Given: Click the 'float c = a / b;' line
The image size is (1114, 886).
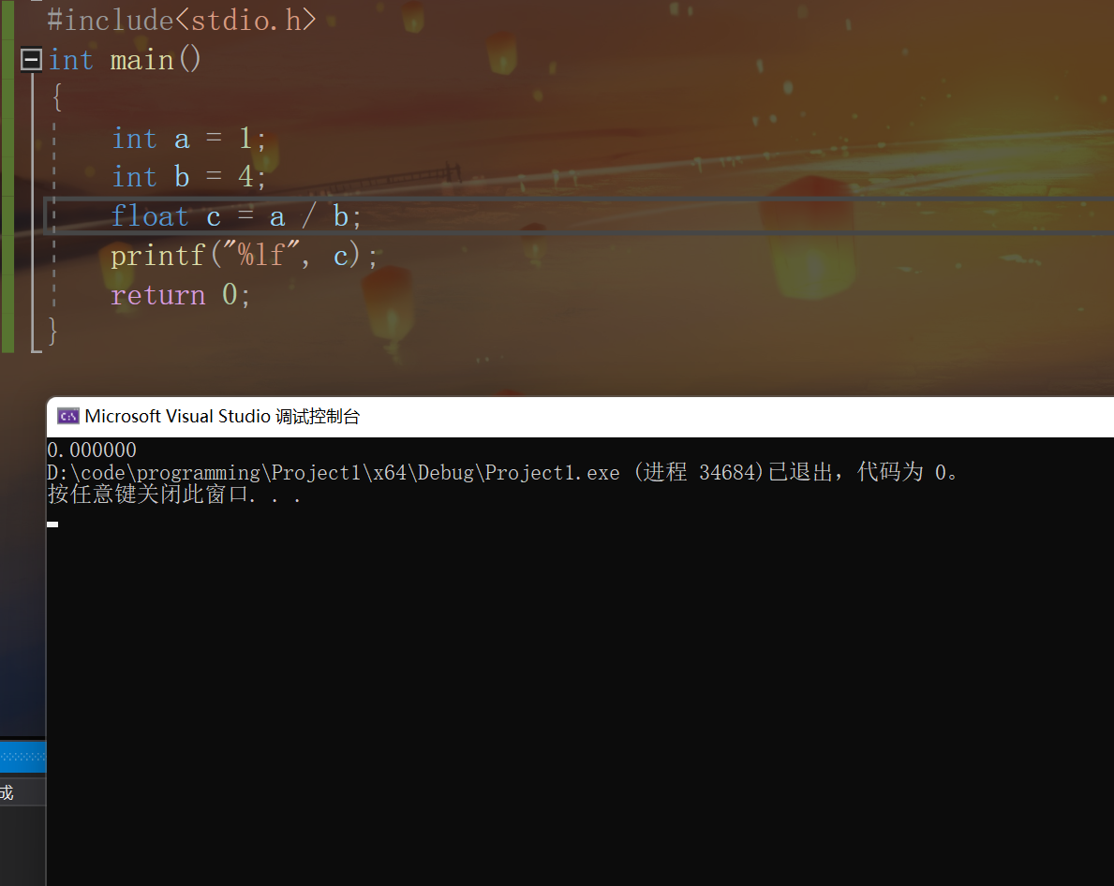Looking at the screenshot, I should (236, 216).
